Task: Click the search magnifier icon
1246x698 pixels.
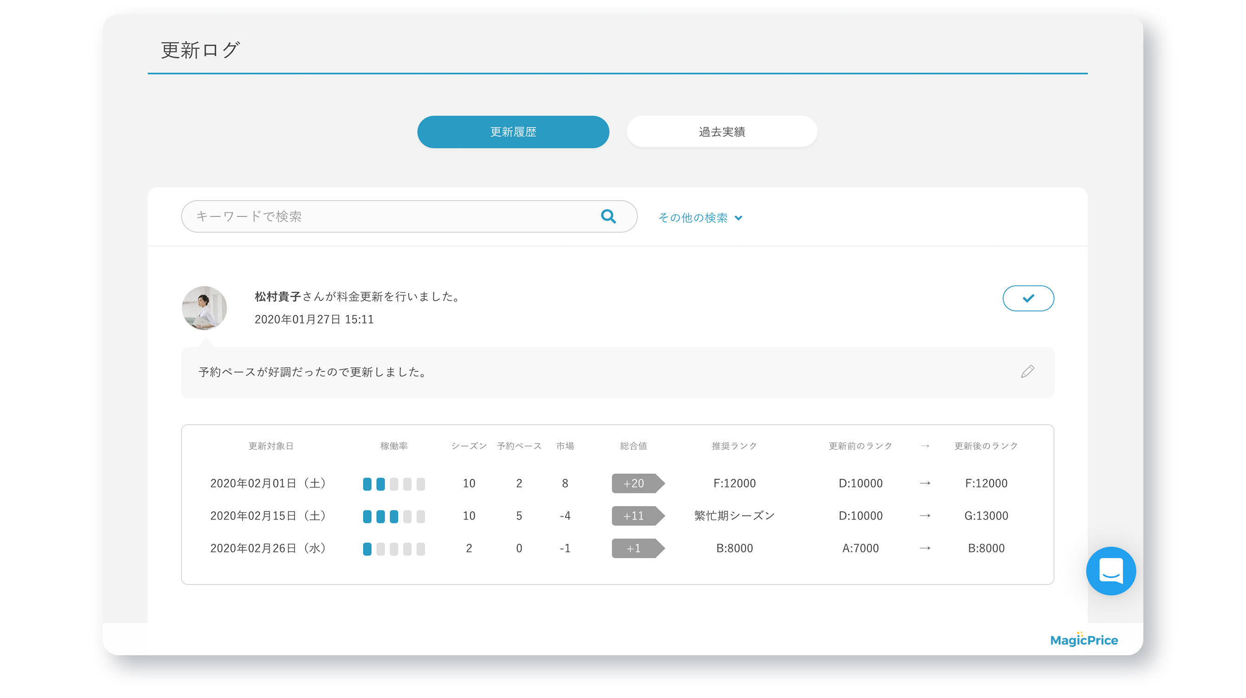Action: [608, 216]
